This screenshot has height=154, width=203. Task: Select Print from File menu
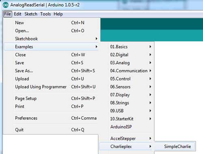tap(51, 106)
